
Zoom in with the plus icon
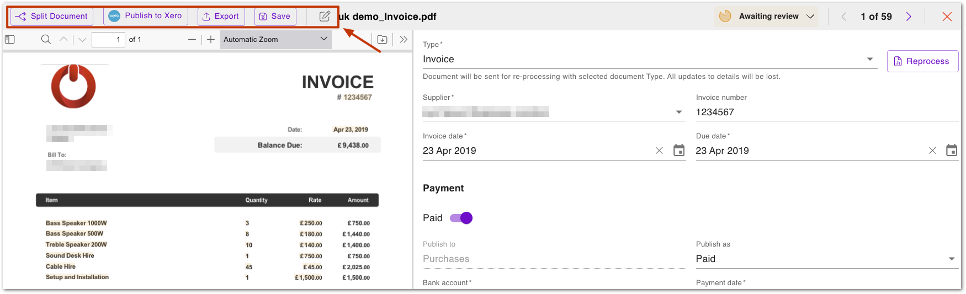tap(210, 39)
